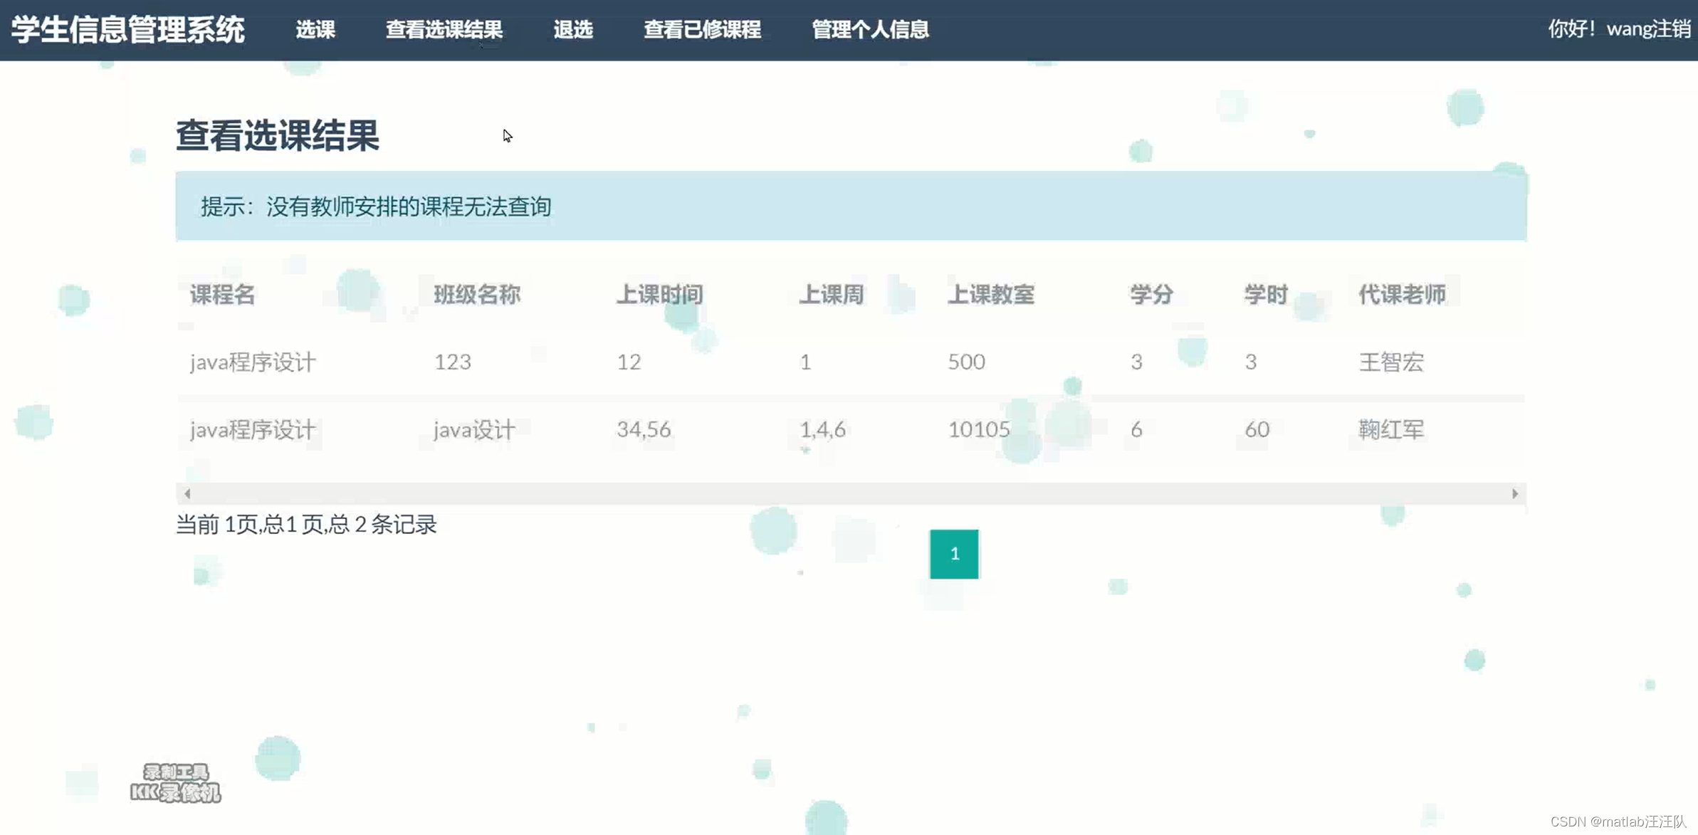Click the java设计 class name cell

click(474, 429)
